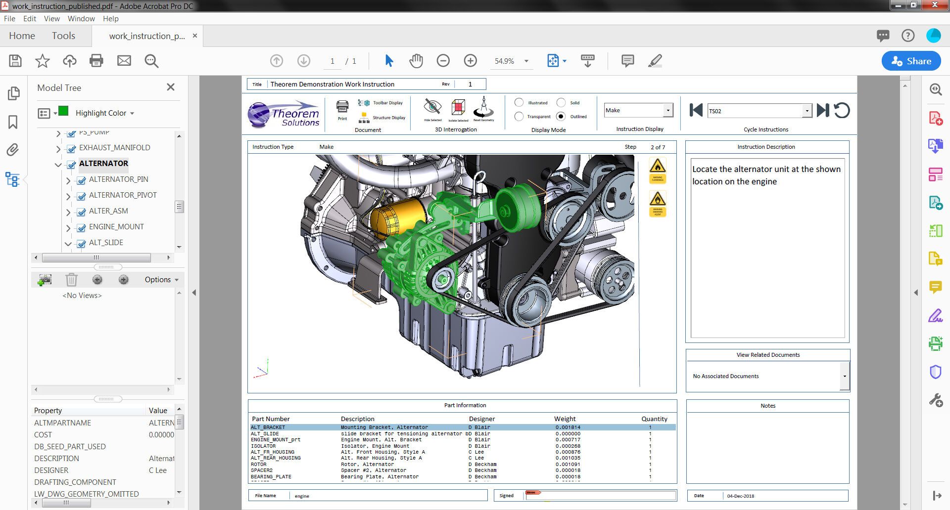Open the Attachments panel in the left sidebar
Viewport: 950px width, 510px height.
[x=13, y=150]
